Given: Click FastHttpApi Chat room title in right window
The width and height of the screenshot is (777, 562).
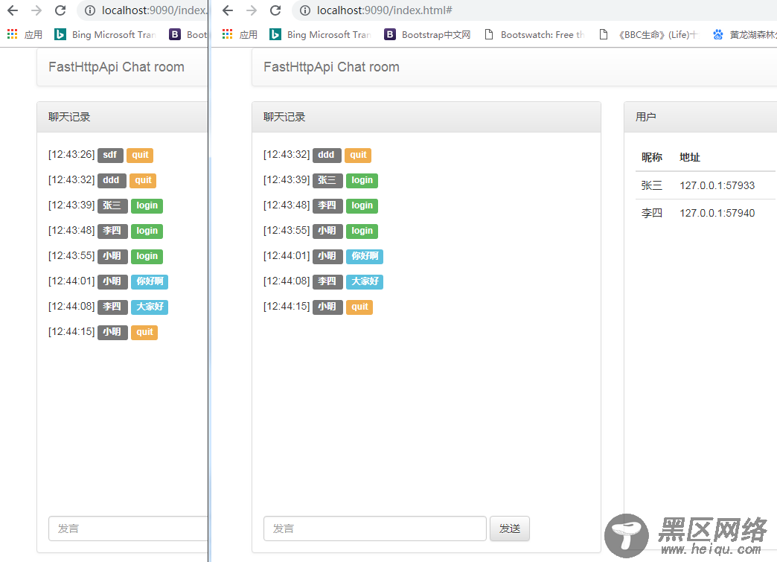Looking at the screenshot, I should 331,67.
